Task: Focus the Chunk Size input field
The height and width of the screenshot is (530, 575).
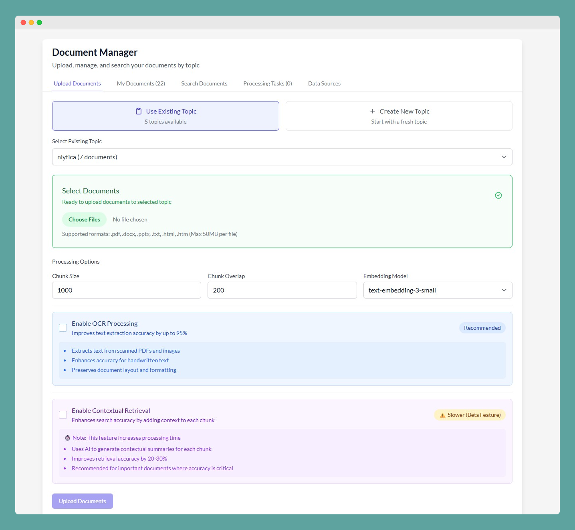Action: pos(127,290)
